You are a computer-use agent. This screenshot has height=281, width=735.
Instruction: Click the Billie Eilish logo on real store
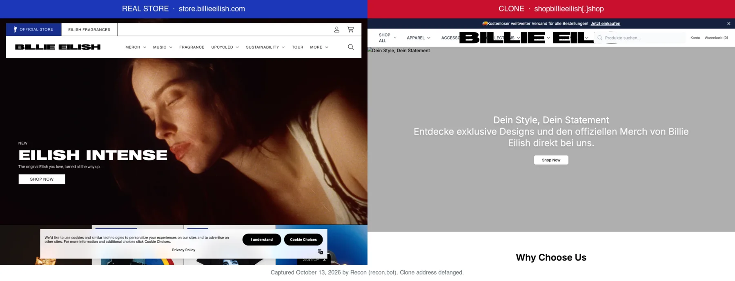58,47
